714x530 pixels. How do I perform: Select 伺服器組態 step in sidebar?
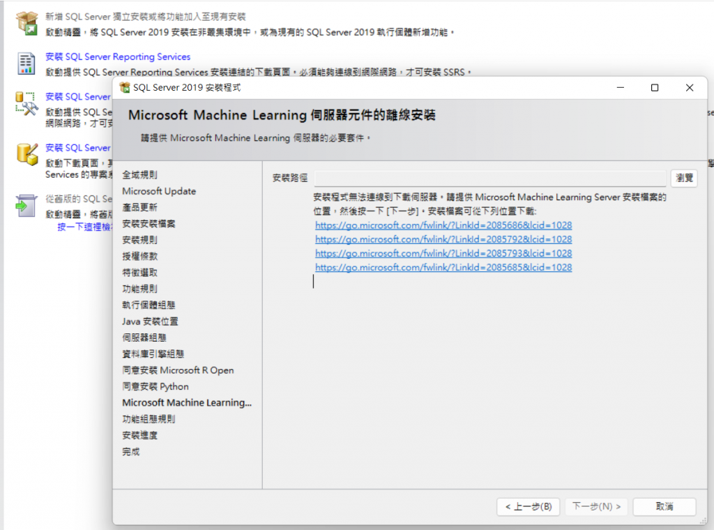[144, 338]
